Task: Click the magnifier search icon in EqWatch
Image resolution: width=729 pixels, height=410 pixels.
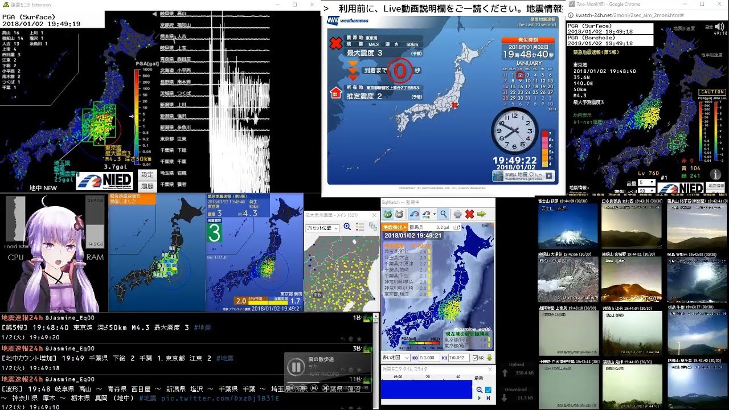Action: point(443,214)
